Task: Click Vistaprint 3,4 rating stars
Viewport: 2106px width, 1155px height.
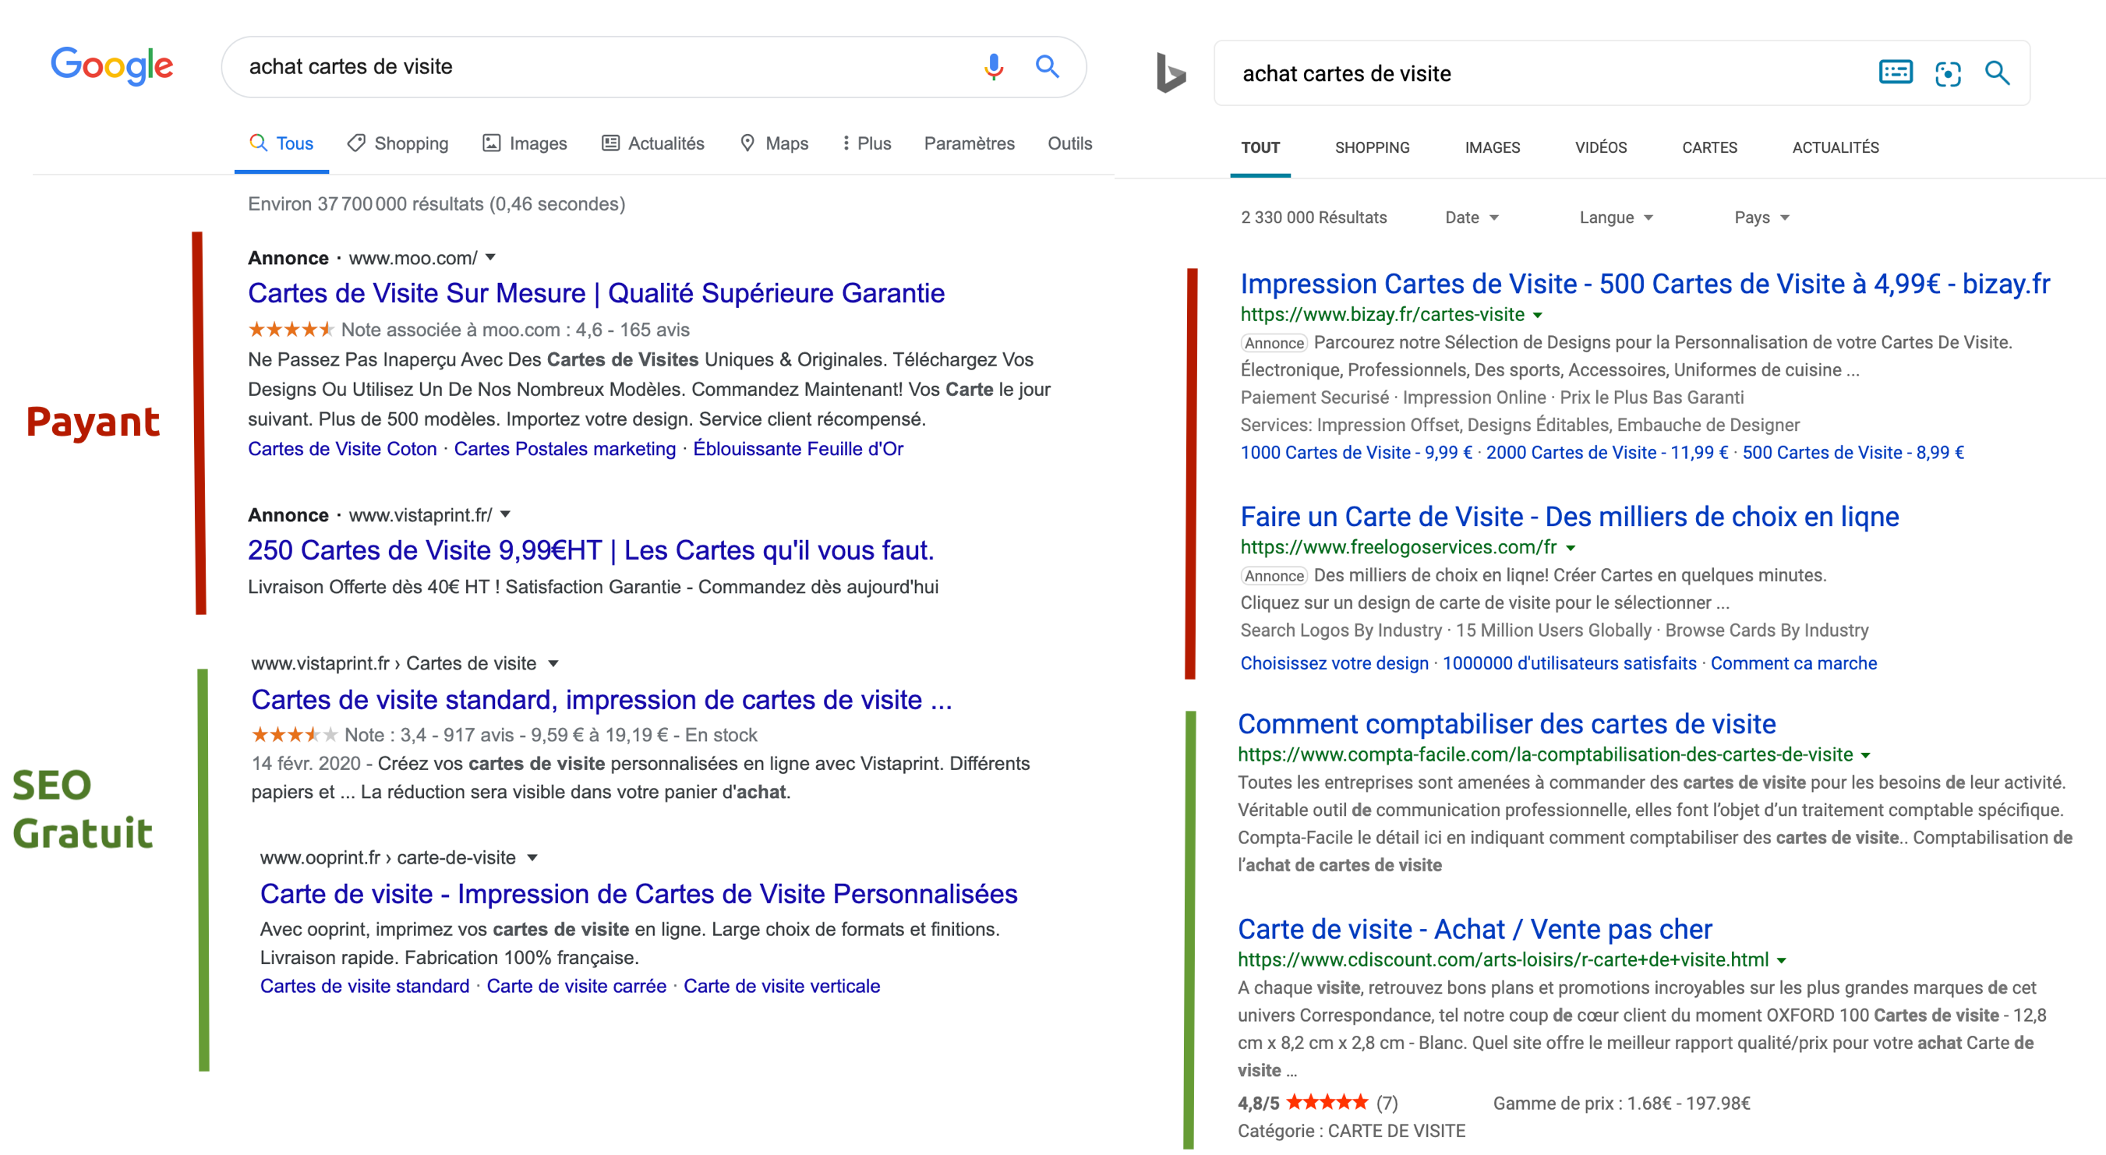Action: tap(295, 734)
